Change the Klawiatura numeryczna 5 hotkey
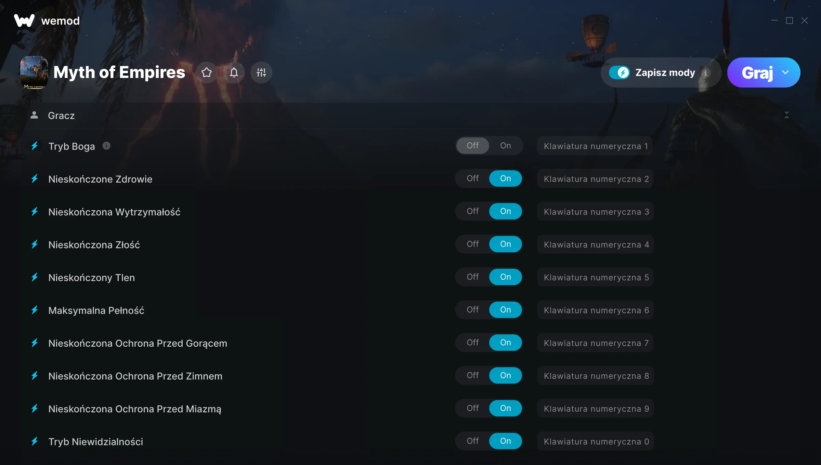Screen dimensions: 821x465 point(595,277)
